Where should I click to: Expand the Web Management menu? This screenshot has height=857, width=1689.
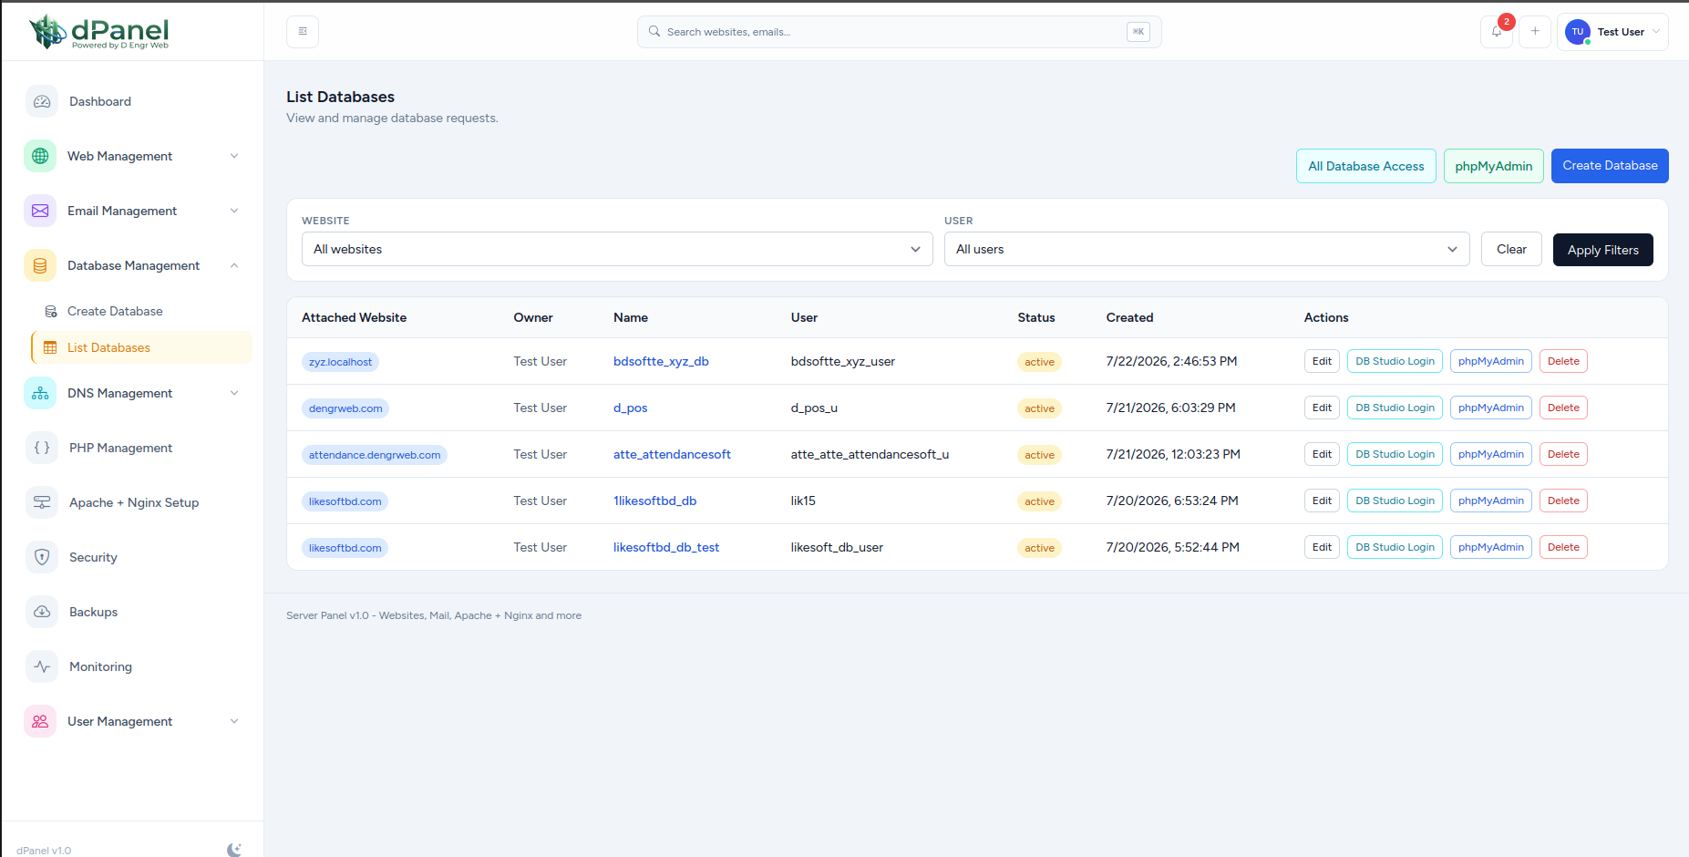tap(234, 156)
